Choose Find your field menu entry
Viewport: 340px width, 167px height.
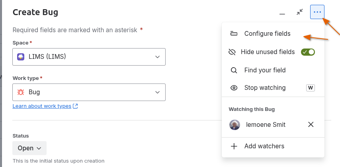coord(265,70)
